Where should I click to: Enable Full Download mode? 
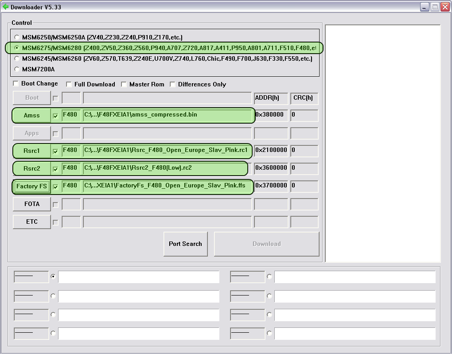point(69,84)
